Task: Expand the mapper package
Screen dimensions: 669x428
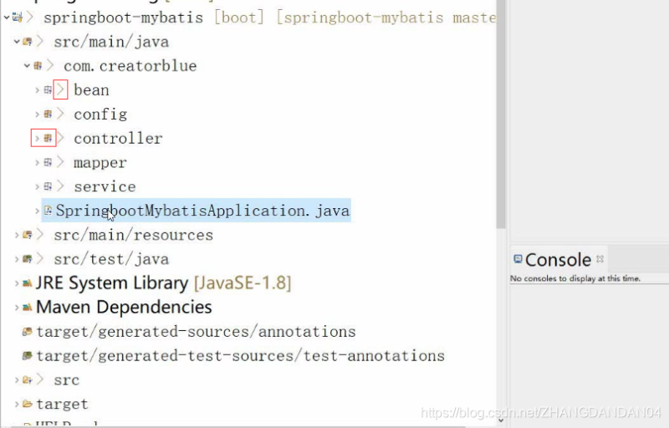Action: 37,163
